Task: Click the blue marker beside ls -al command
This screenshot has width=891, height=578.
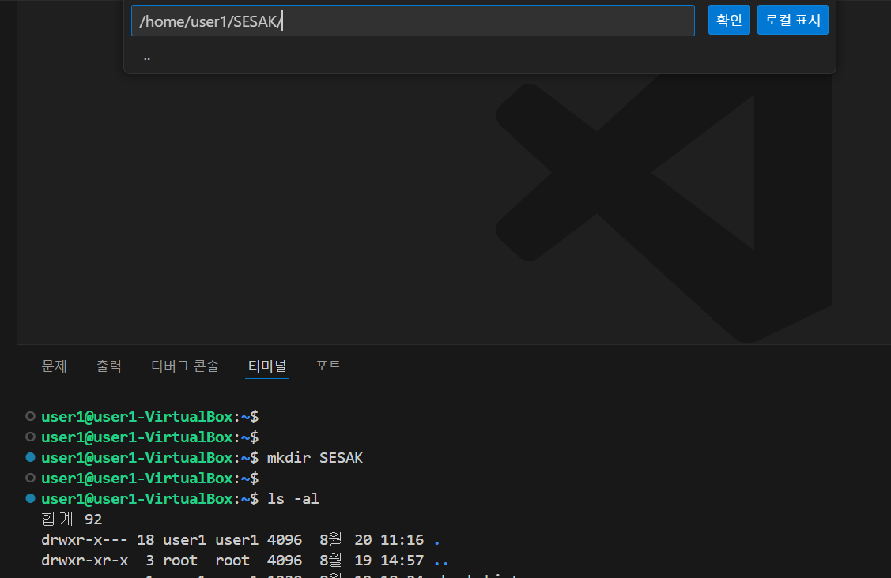Action: coord(31,498)
